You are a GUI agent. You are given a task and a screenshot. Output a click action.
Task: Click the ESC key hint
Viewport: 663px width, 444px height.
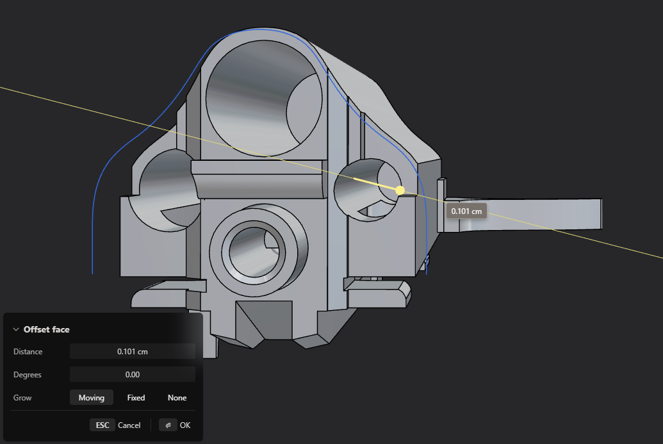point(102,425)
